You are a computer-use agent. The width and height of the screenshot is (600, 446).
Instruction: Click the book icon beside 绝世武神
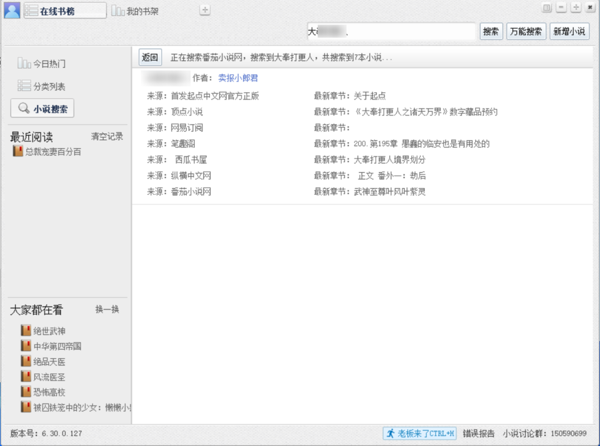click(x=25, y=330)
